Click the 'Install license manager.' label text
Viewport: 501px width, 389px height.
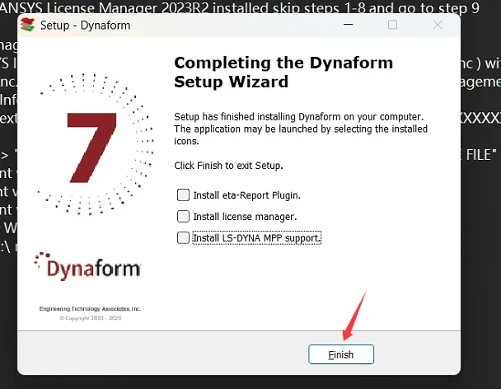point(245,217)
